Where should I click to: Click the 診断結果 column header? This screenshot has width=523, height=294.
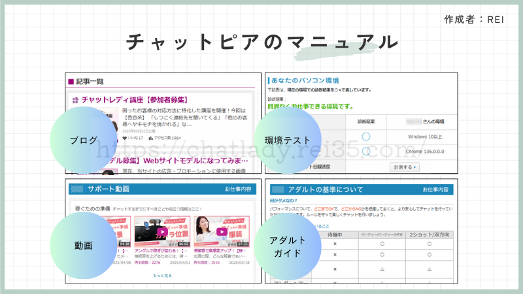click(x=366, y=122)
